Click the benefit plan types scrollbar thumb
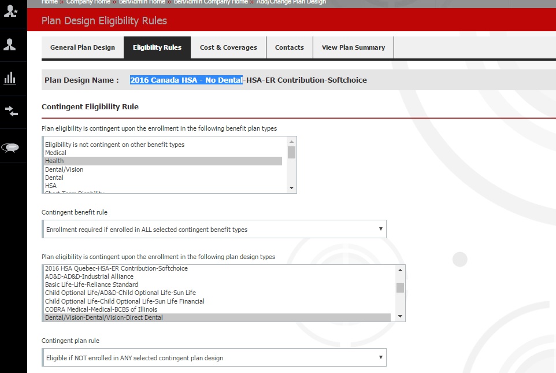The image size is (556, 373). click(291, 152)
